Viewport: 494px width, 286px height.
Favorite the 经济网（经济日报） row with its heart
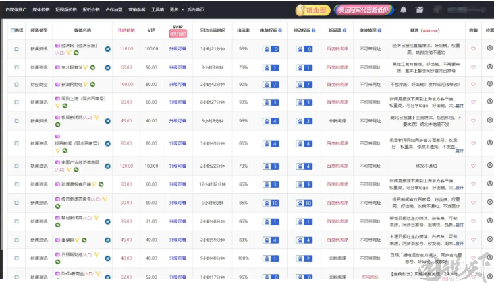click(x=473, y=48)
